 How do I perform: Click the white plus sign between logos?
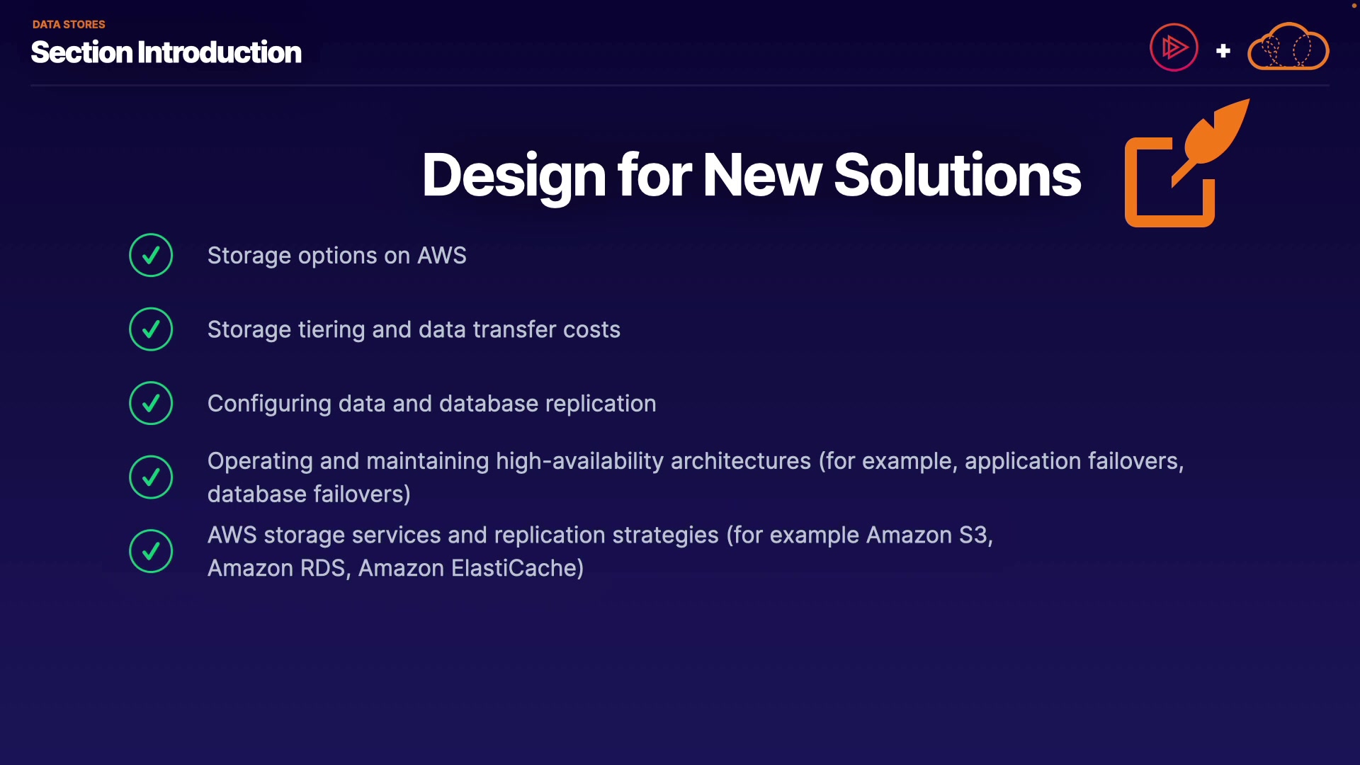(1223, 51)
